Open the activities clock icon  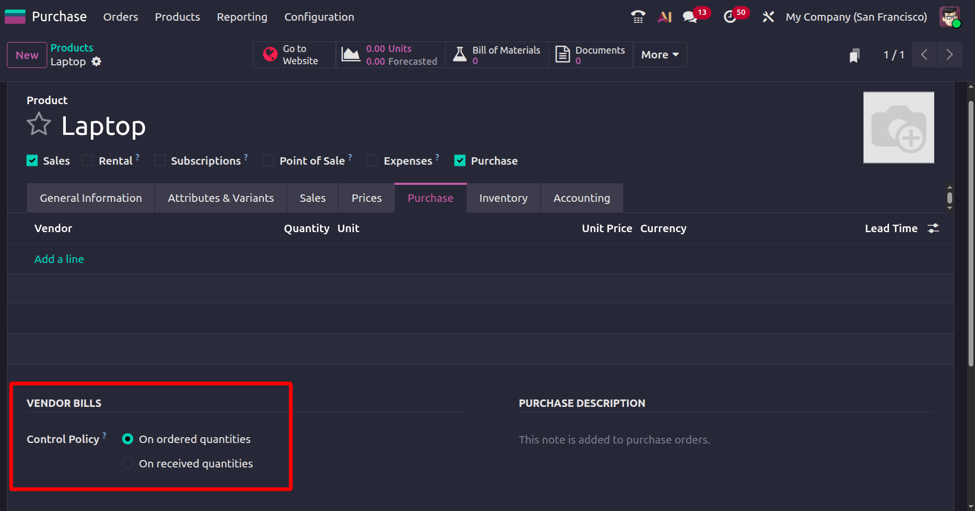coord(730,17)
